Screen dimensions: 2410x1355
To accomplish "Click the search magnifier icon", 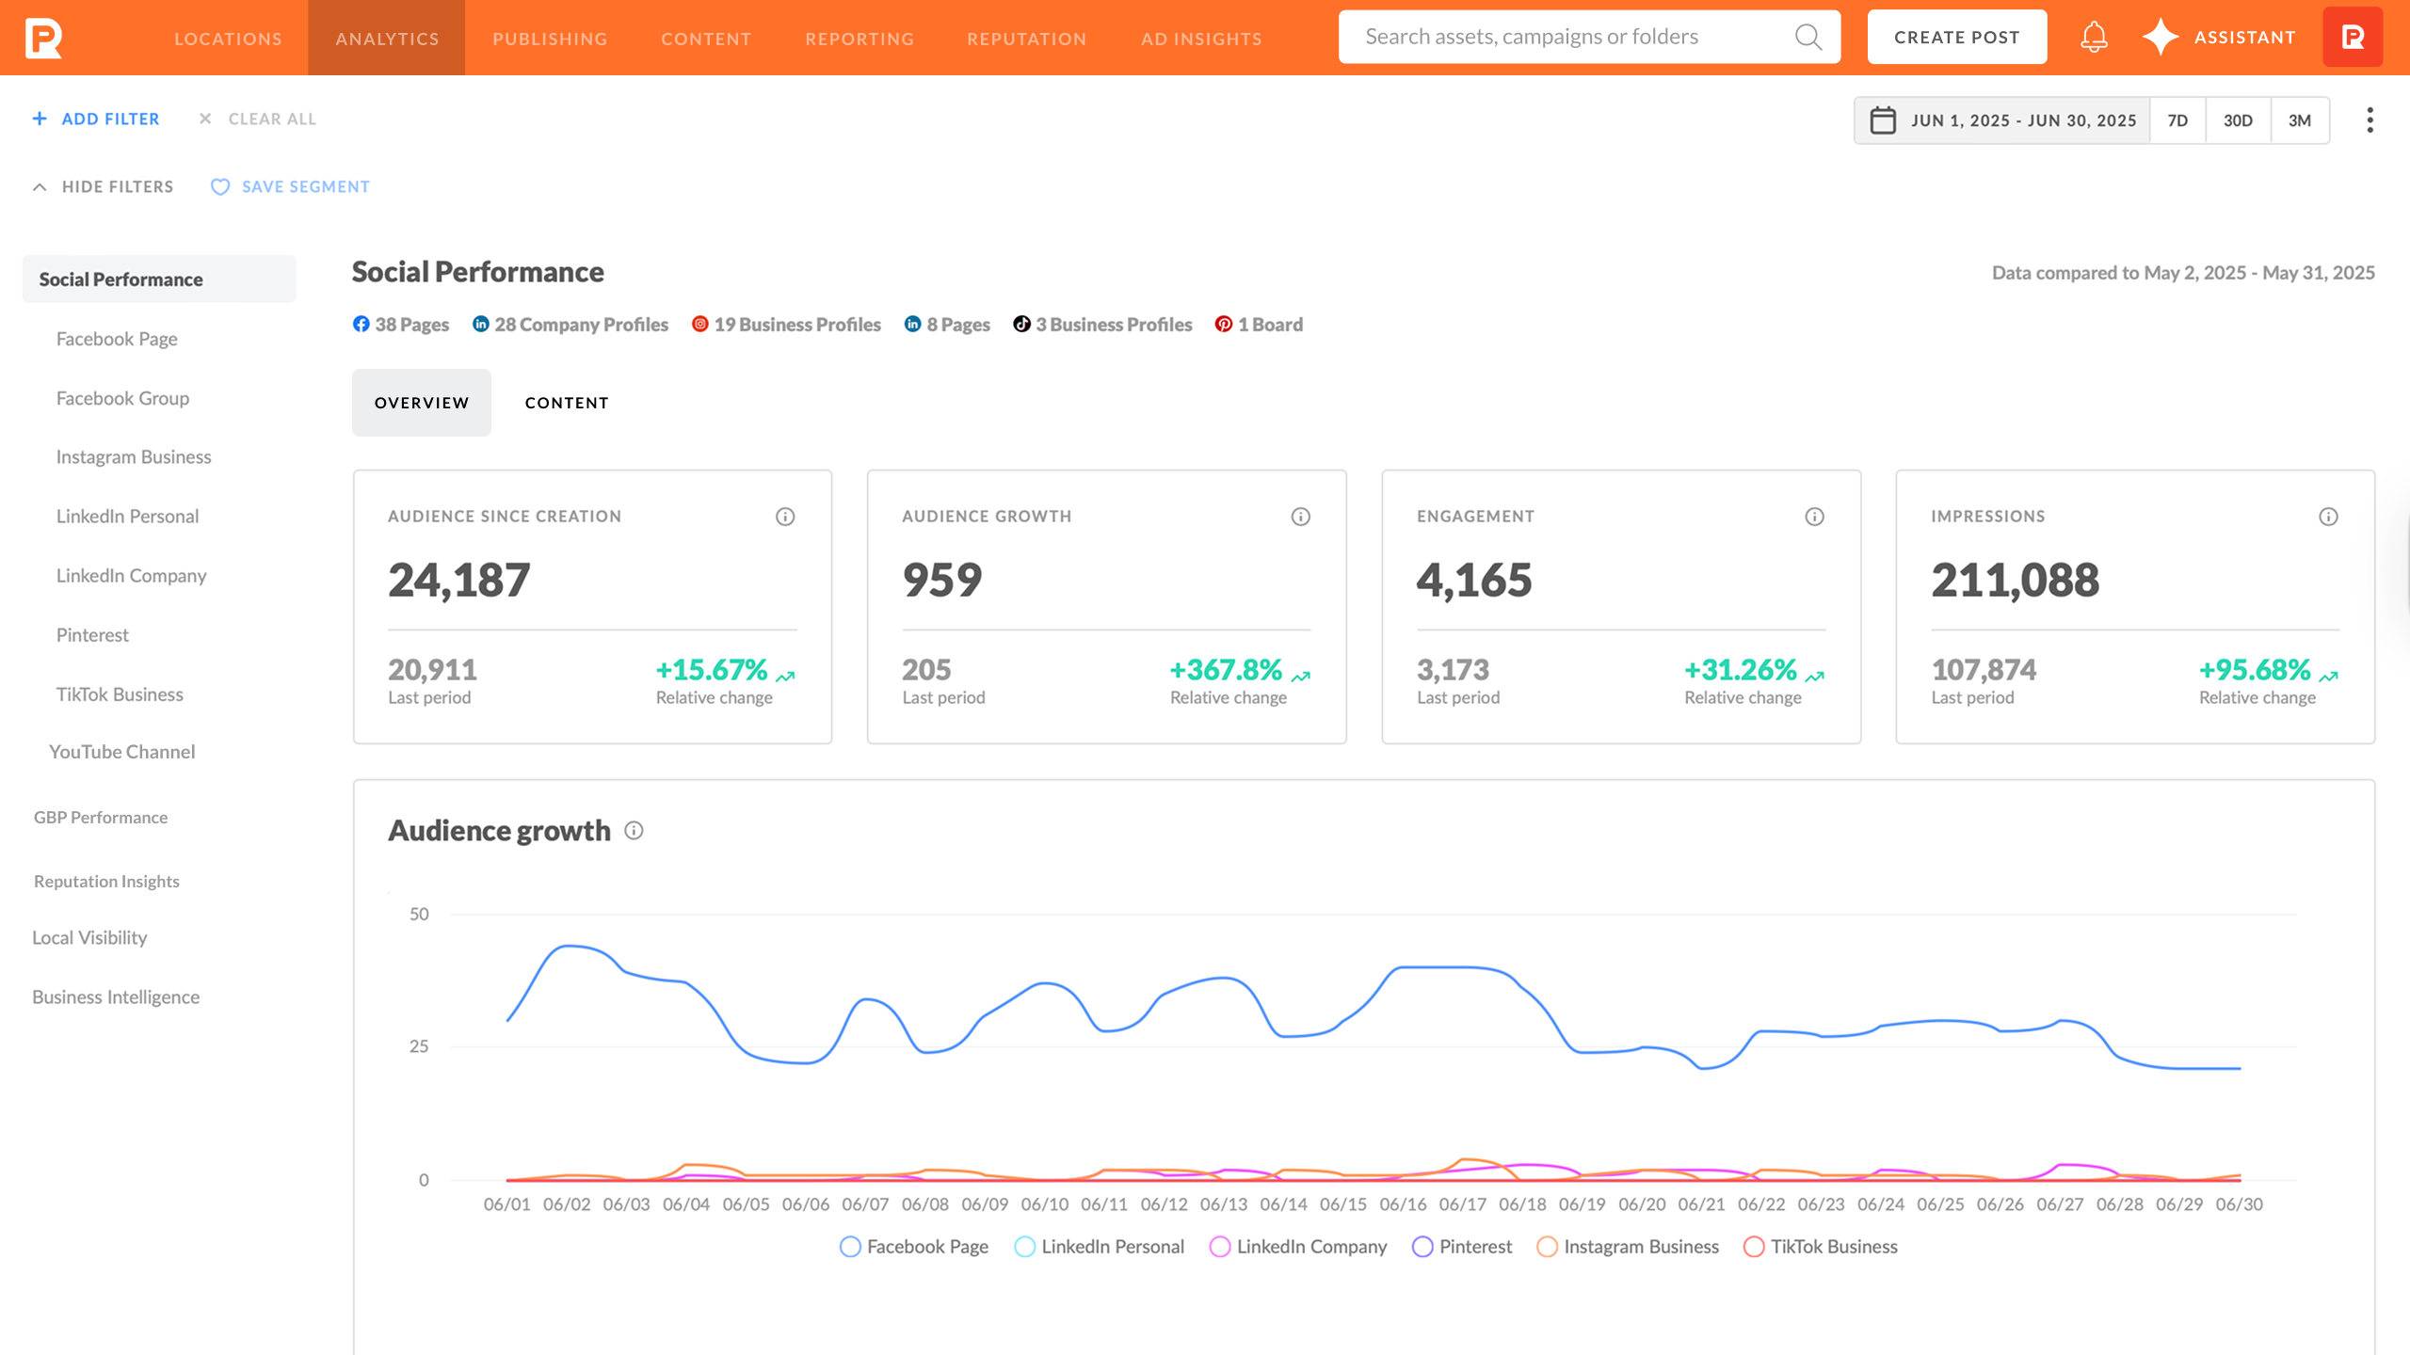I will [x=1807, y=38].
